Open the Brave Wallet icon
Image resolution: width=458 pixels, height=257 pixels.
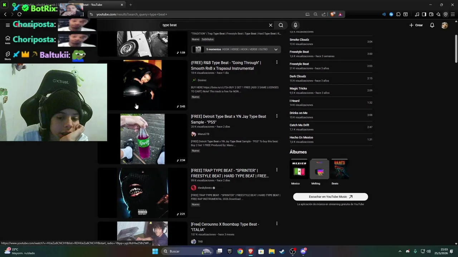tap(431, 14)
